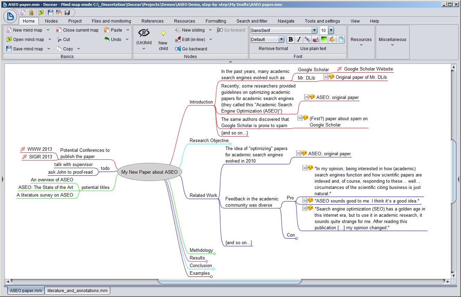
Task: Switch to literature_and_annotations.mm map tab
Action: (77, 290)
